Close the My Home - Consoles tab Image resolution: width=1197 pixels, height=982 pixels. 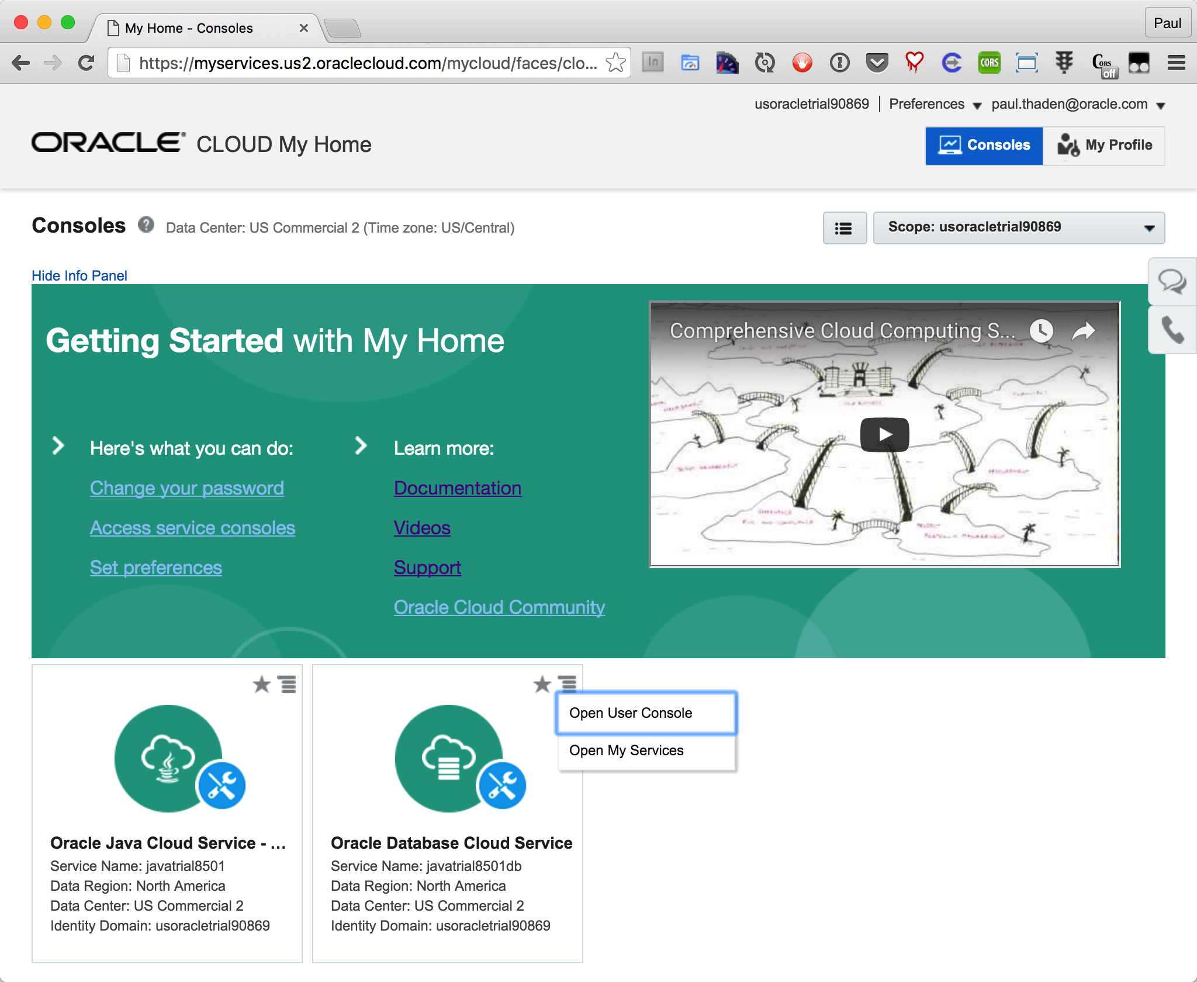pos(303,28)
